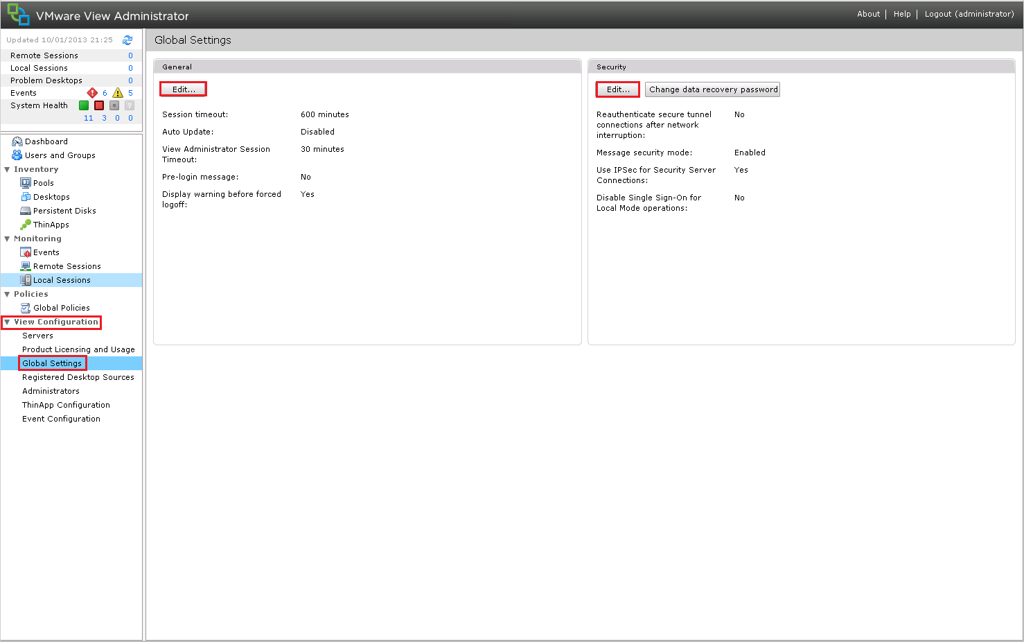Click Edit in the Security panel
Viewport: 1024px width, 642px height.
[618, 89]
